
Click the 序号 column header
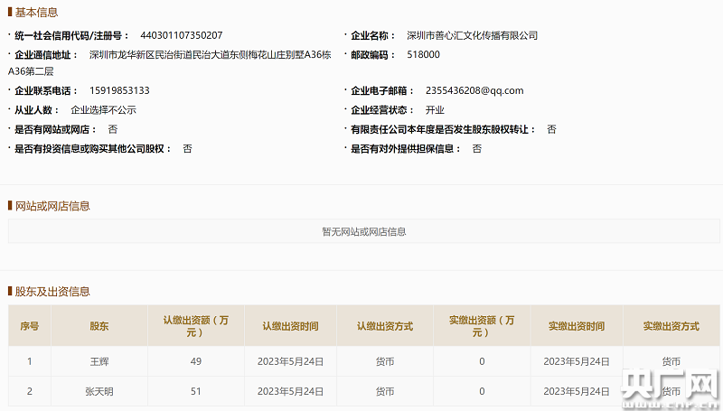click(30, 326)
